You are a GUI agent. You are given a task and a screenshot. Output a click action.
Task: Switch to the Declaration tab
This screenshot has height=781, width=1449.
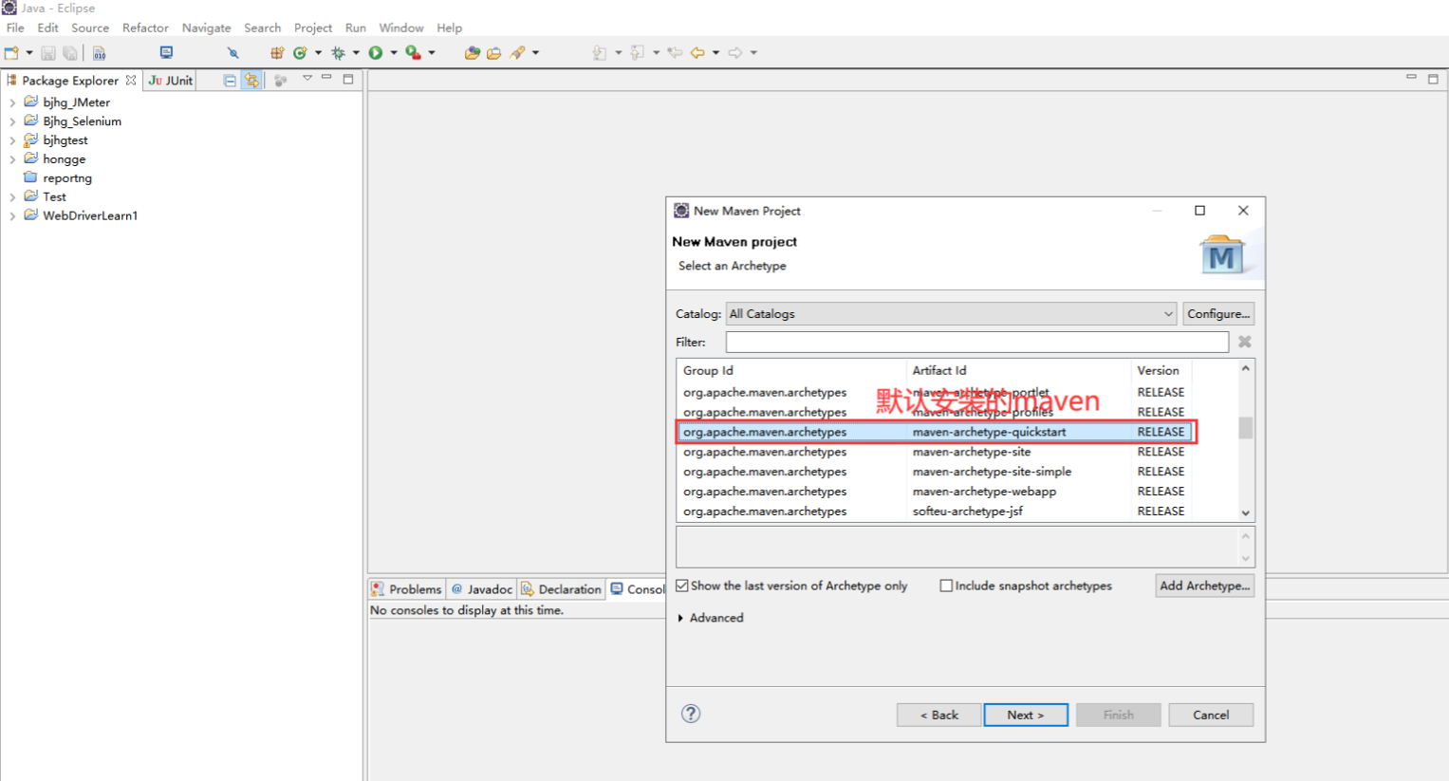click(x=561, y=589)
